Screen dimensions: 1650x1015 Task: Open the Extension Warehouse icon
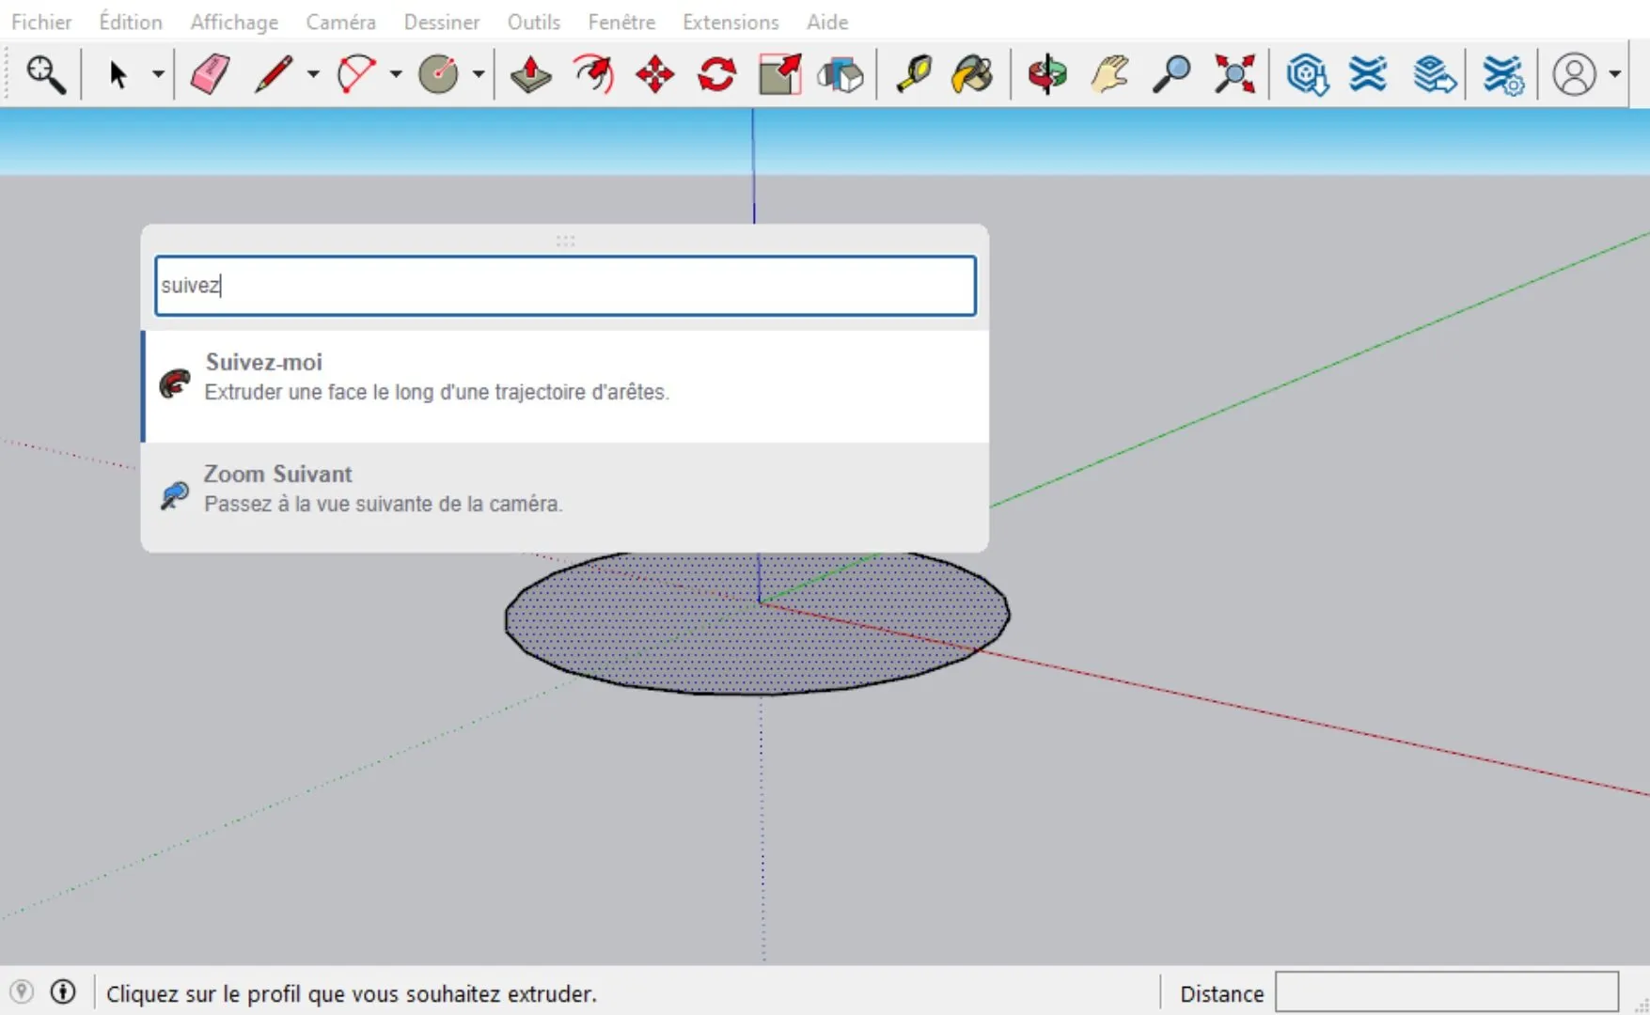pyautogui.click(x=1369, y=74)
